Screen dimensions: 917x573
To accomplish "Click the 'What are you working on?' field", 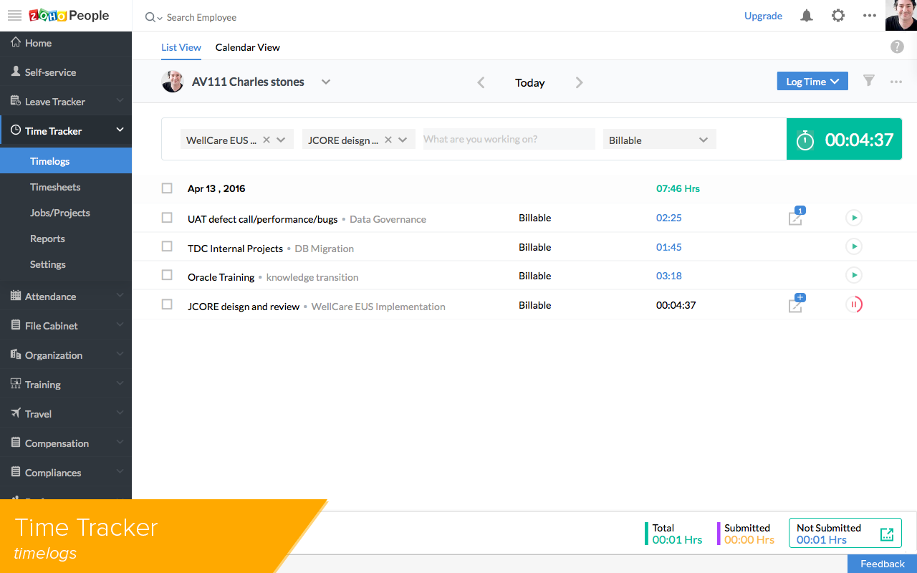I will (509, 140).
